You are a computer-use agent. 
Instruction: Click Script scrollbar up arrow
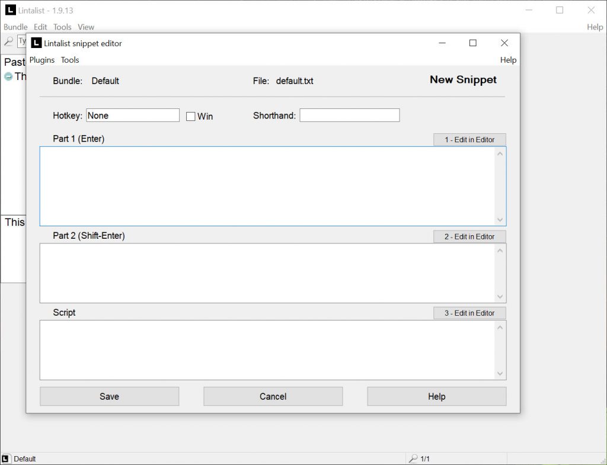click(x=500, y=328)
